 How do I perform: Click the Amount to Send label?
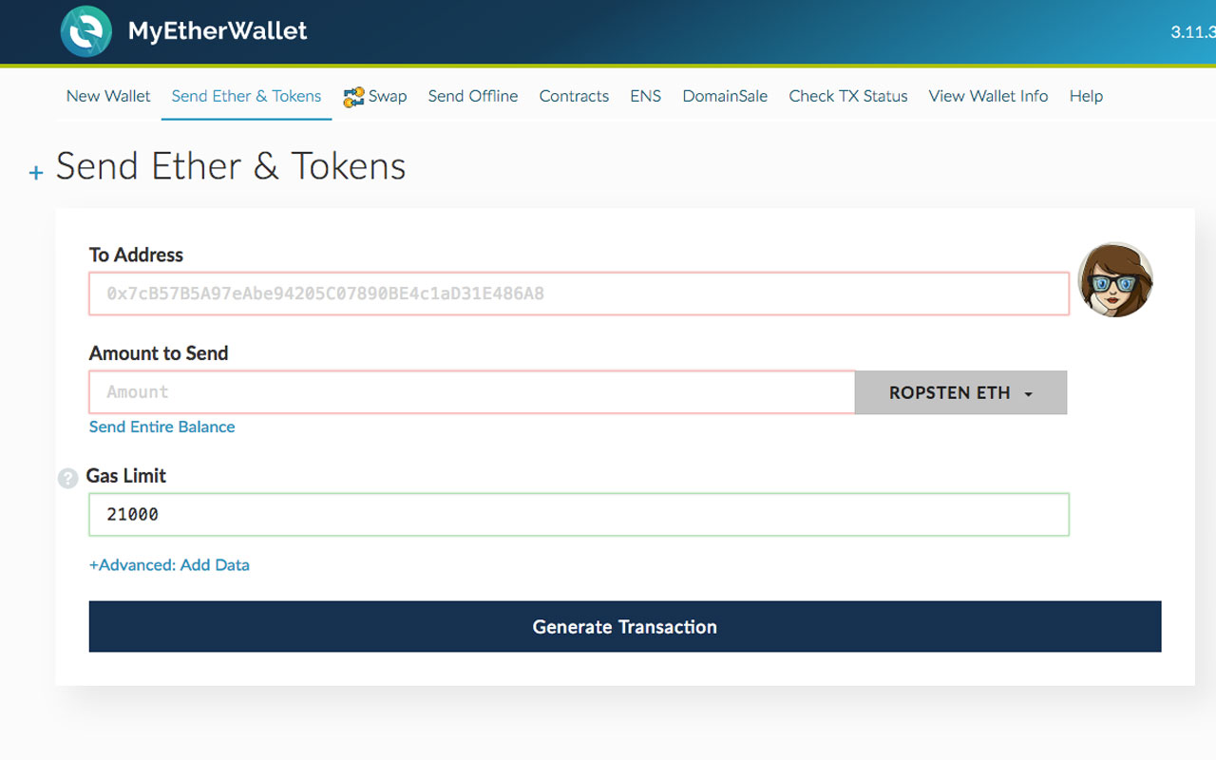click(159, 353)
